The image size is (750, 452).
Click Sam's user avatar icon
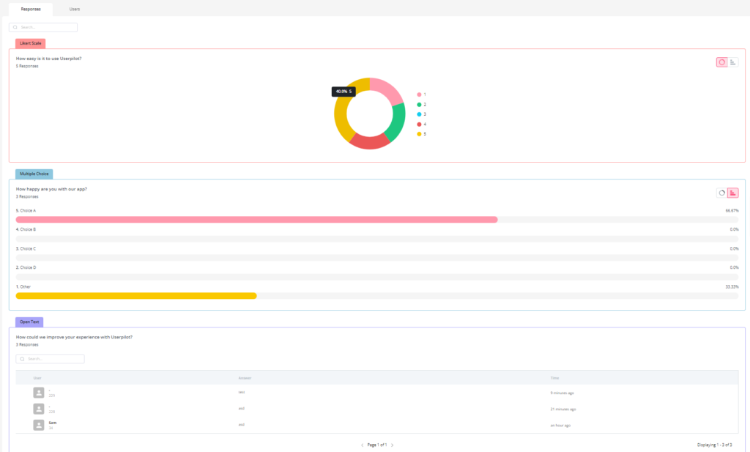click(x=38, y=424)
